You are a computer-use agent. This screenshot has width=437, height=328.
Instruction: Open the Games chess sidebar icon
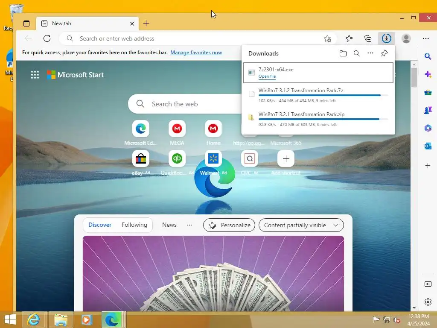(428, 110)
